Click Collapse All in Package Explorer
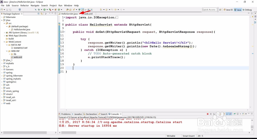 point(39,14)
